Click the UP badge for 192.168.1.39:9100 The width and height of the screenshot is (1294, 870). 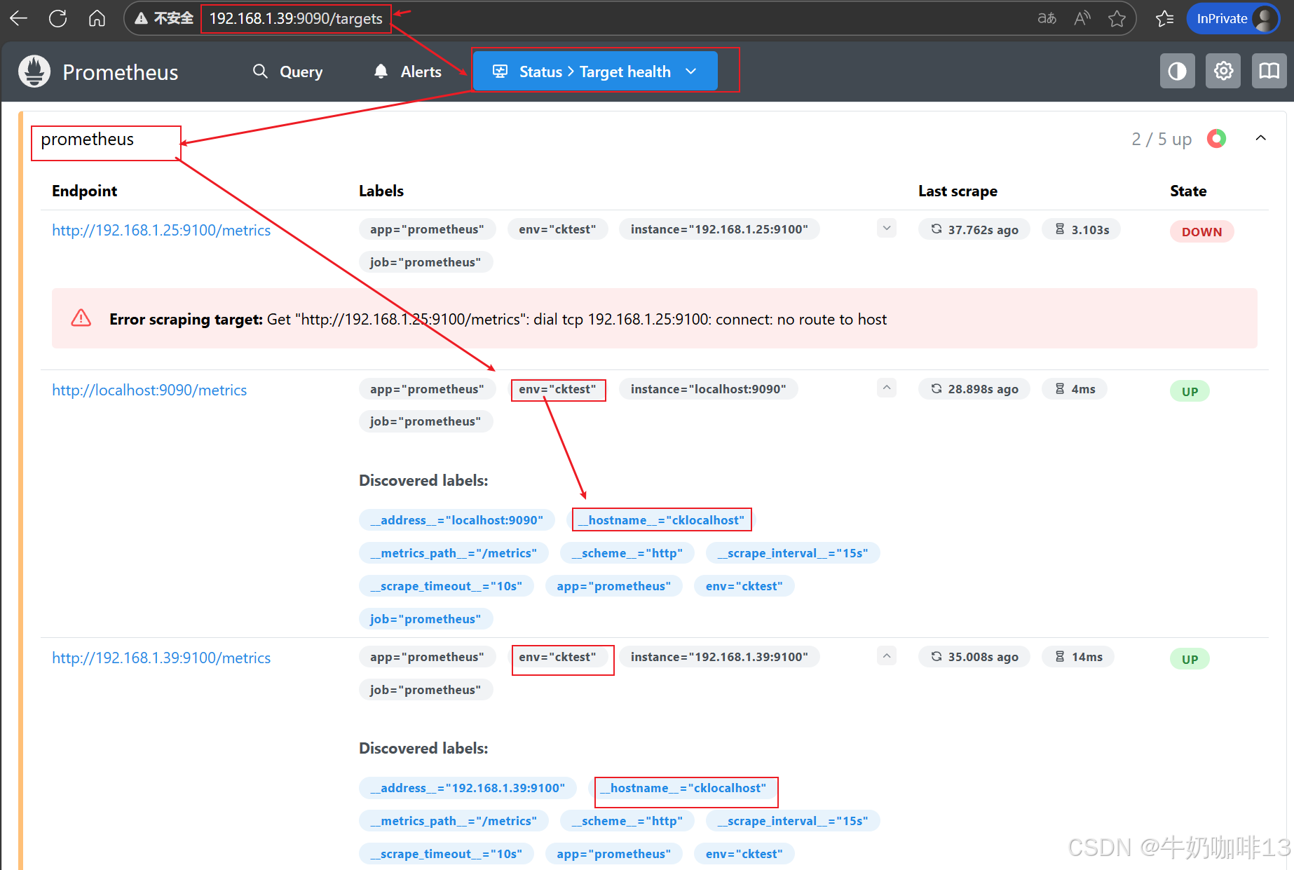[x=1190, y=659]
